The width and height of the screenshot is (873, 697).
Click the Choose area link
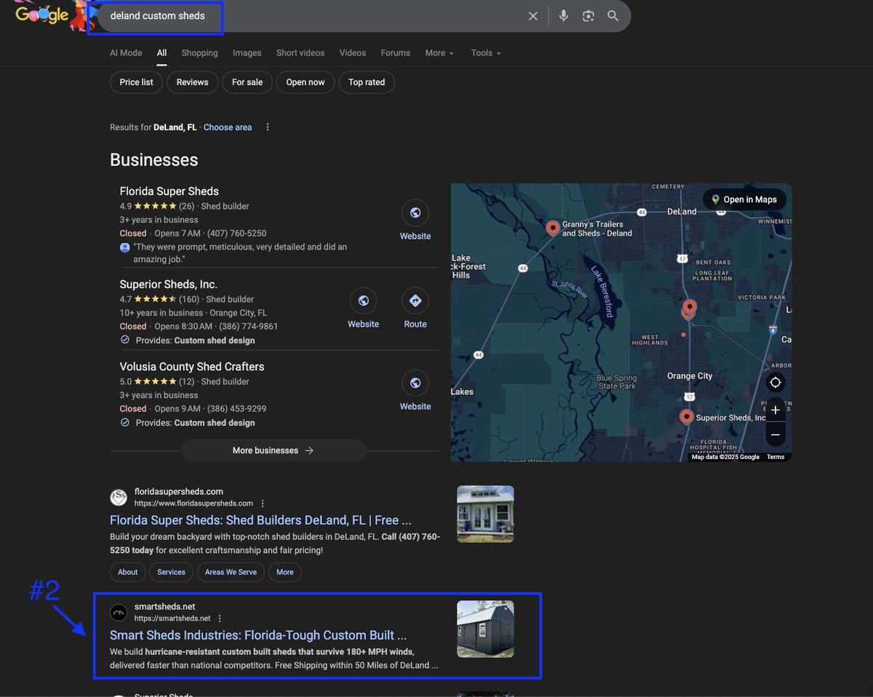point(228,127)
